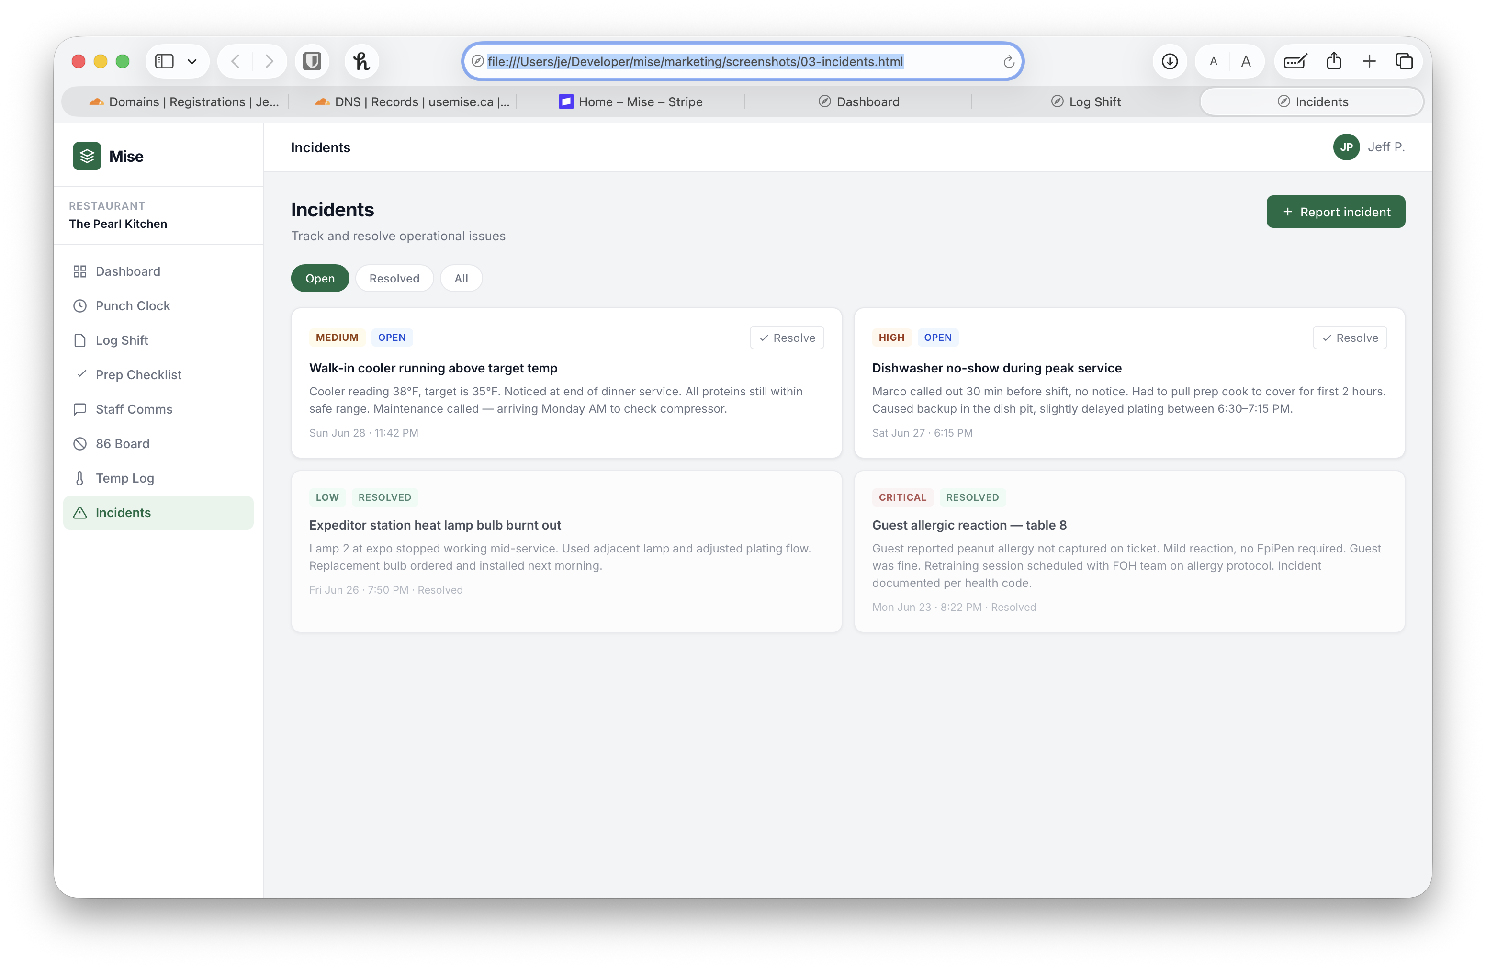This screenshot has height=969, width=1486.
Task: Click the CRITICAL severity badge
Action: click(x=903, y=497)
